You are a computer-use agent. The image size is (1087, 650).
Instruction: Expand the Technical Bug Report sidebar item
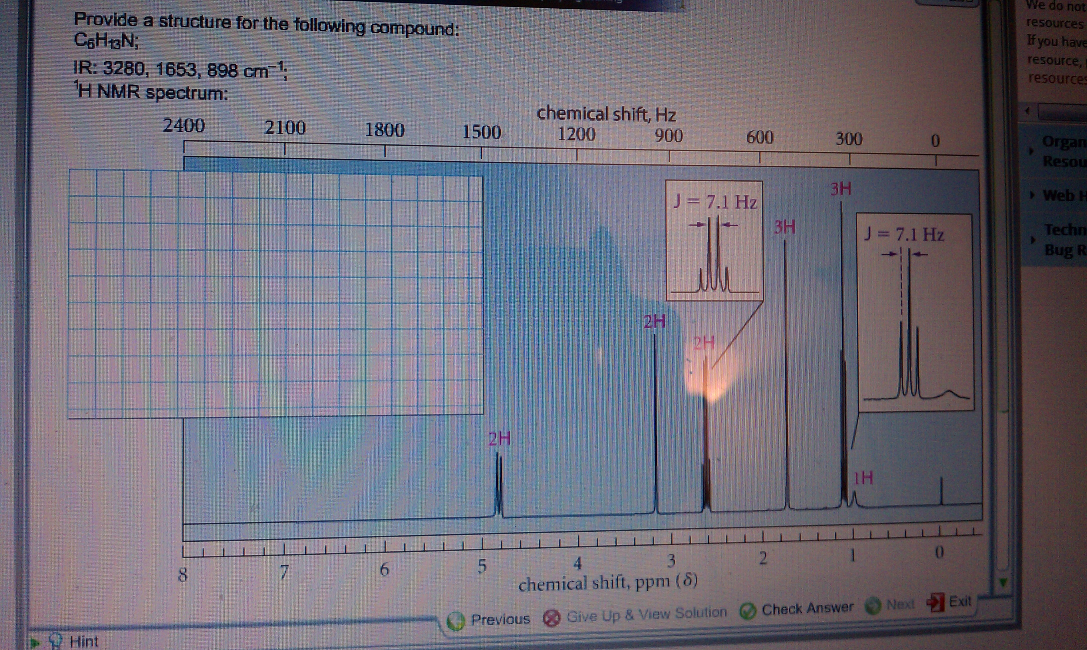click(x=1033, y=240)
